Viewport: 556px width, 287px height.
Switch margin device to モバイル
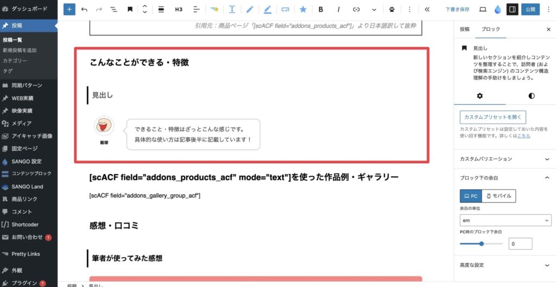[x=499, y=196]
